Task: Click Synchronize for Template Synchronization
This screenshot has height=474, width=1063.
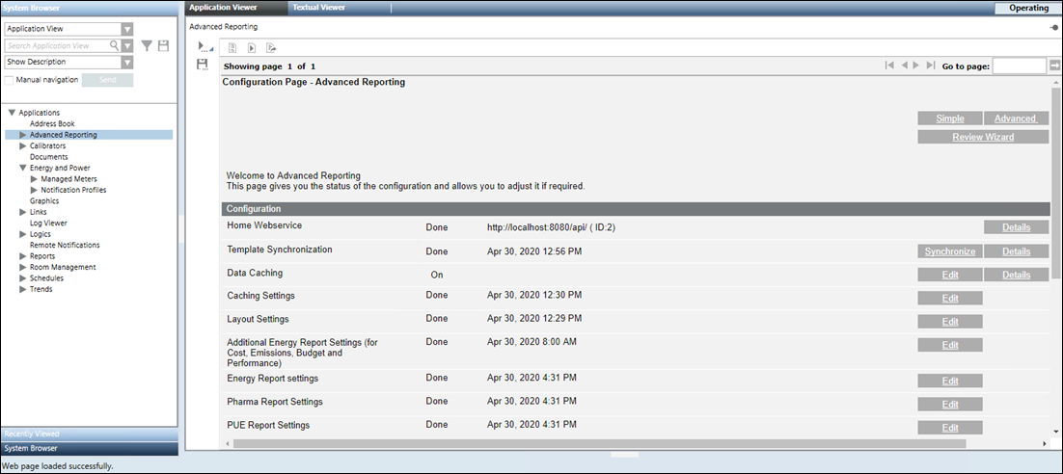Action: coord(949,251)
